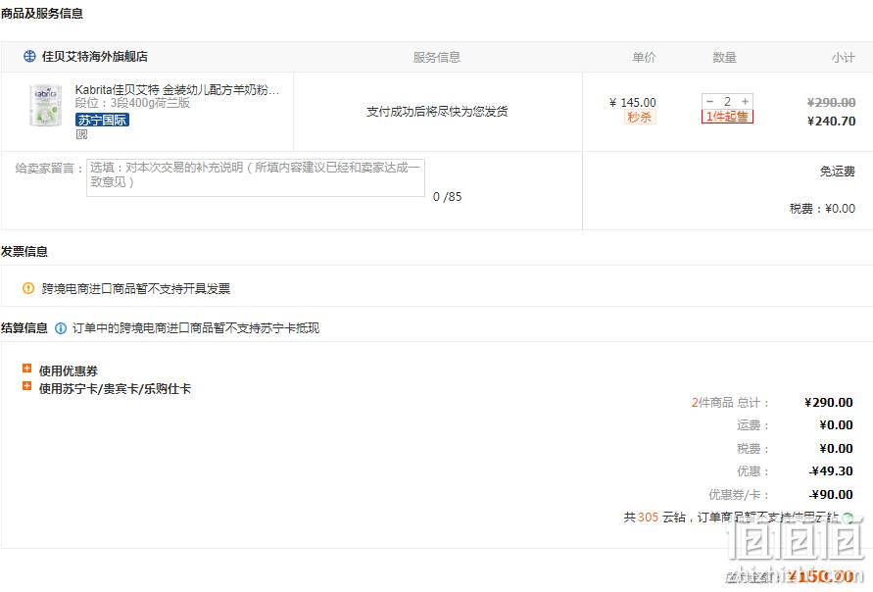Click the 2件商品 总计 amount ¥290.00
This screenshot has height=592, width=873.
[x=829, y=402]
